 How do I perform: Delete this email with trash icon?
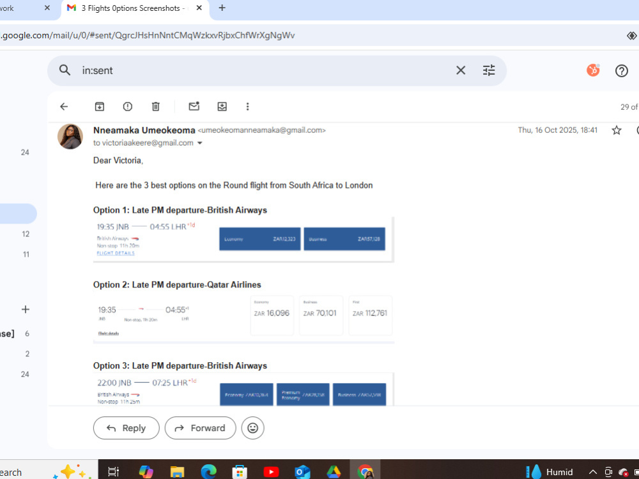click(156, 107)
